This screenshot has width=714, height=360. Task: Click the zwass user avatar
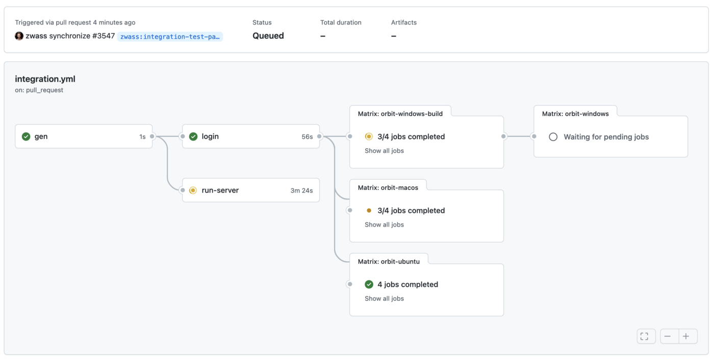point(19,36)
